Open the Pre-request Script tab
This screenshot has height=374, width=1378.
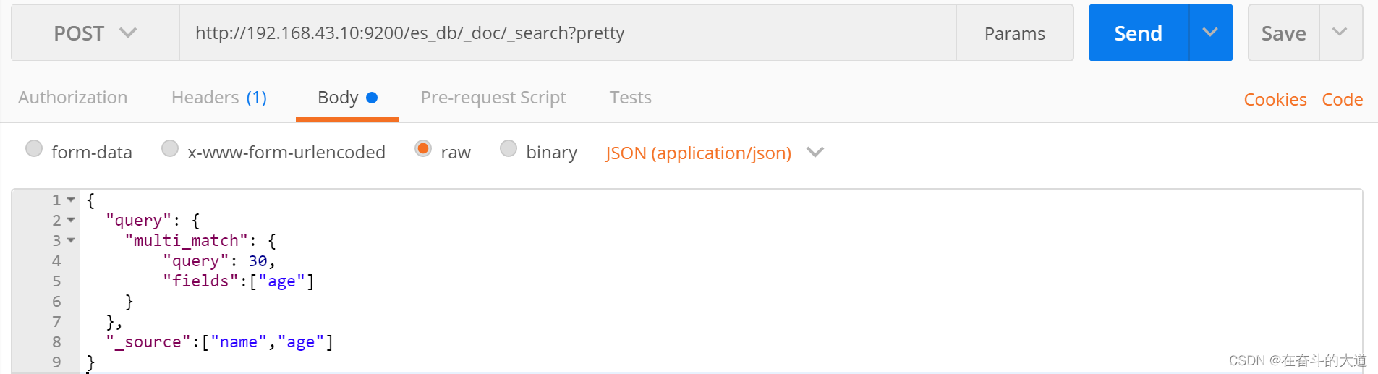[x=493, y=98]
